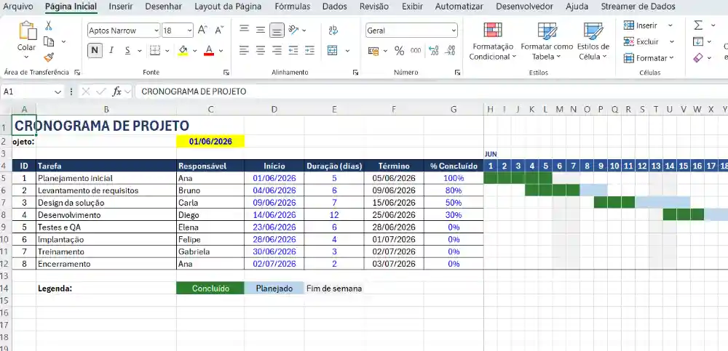Open Formatação Condicional menu
Viewport: 728px width, 351px height.
point(493,41)
